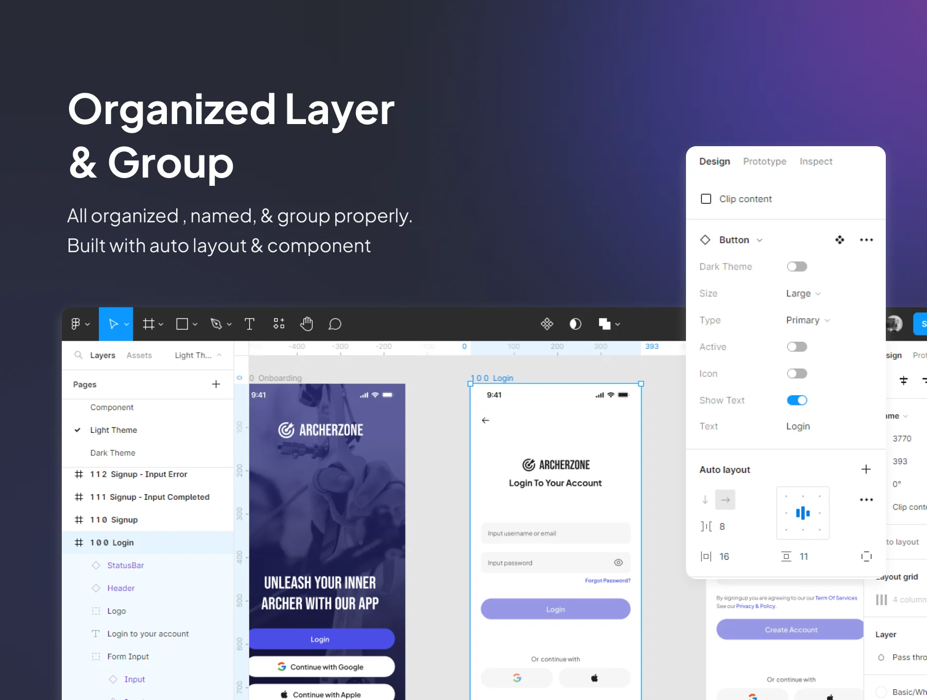Switch to the Assets tab
Viewport: 927px width, 700px height.
(139, 355)
